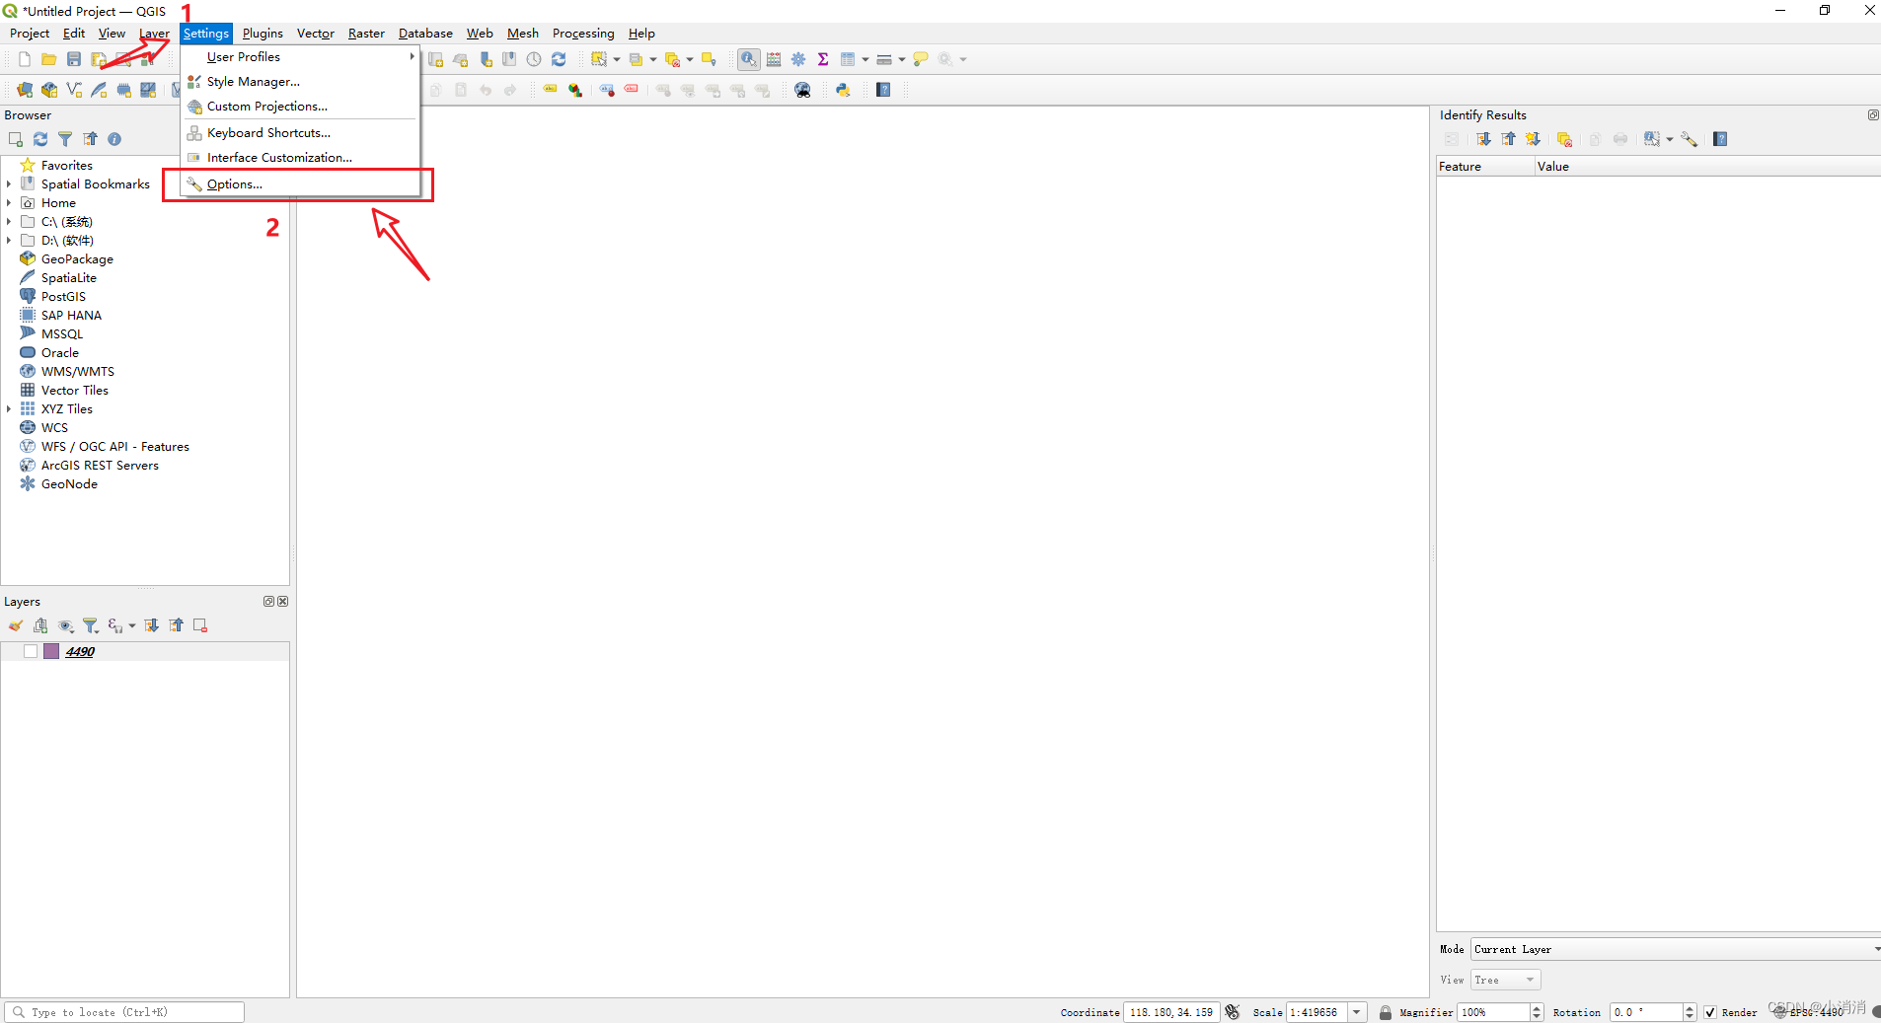1881x1023 pixels.
Task: Click Refresh in the Browser panel
Action: (x=40, y=139)
